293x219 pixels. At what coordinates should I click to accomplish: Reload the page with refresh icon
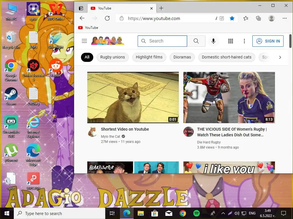[x=107, y=18]
